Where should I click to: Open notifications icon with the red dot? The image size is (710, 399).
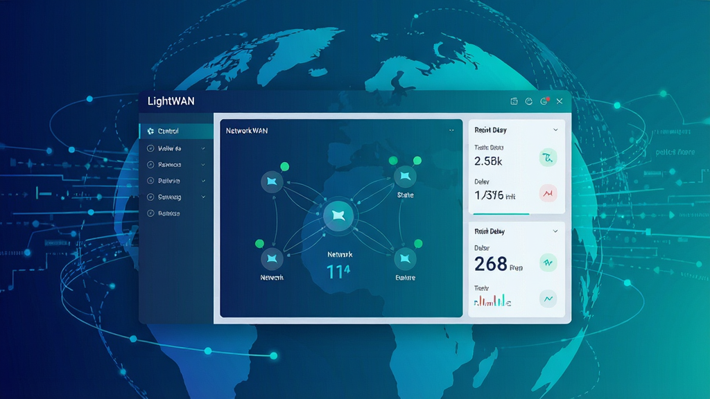point(544,101)
